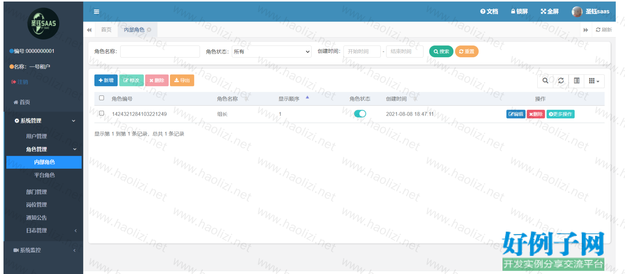Open the 角色状态 dropdown showing 所有
The height and width of the screenshot is (274, 625).
click(271, 51)
